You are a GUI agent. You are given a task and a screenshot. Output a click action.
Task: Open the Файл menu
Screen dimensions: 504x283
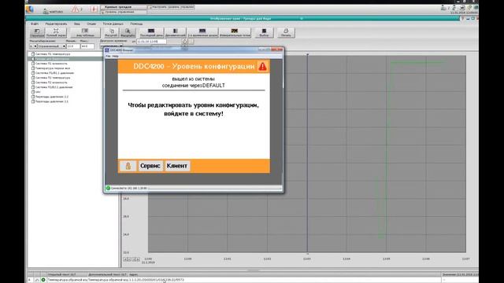coord(35,24)
